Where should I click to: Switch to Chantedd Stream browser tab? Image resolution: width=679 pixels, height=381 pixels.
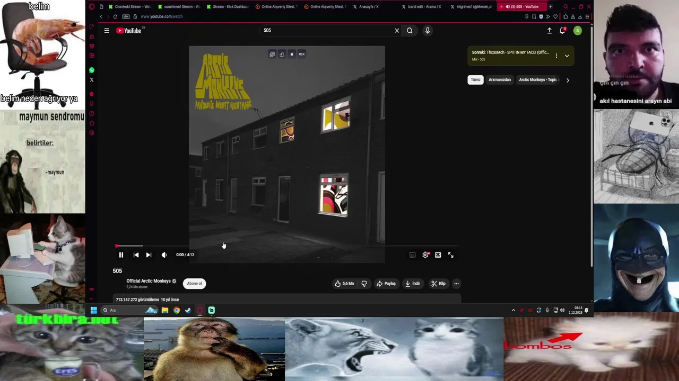tap(129, 7)
